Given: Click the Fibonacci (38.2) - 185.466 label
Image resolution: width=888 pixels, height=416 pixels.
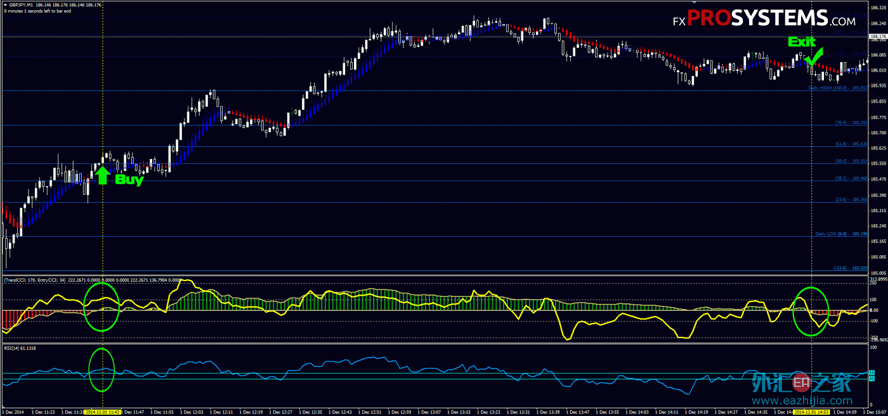Looking at the screenshot, I should coord(851,179).
